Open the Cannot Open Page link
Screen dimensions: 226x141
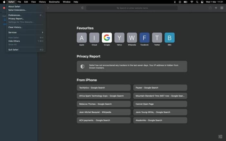coord(160,104)
